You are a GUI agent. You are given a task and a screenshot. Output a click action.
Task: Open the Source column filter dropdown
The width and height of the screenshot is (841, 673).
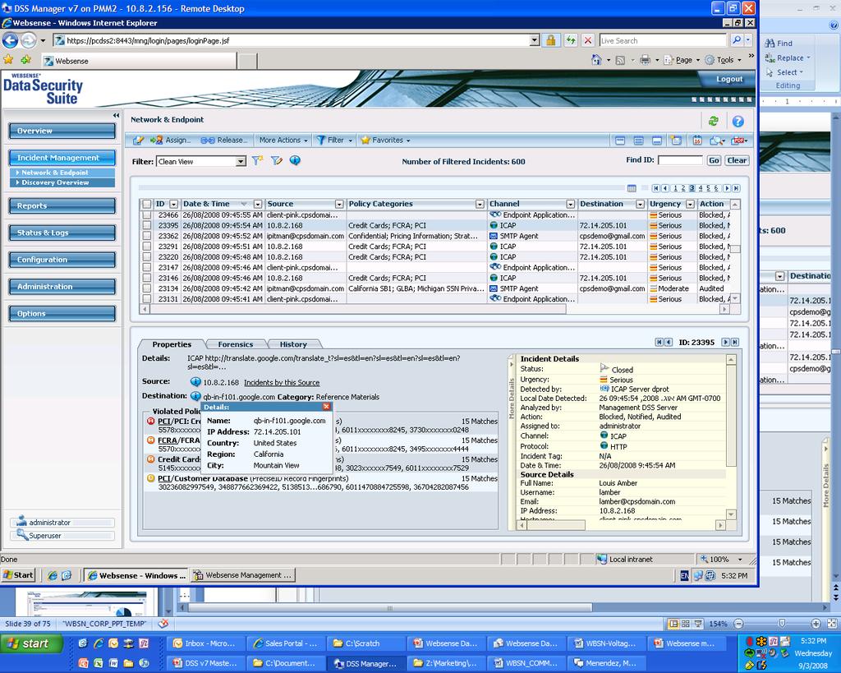(x=339, y=205)
